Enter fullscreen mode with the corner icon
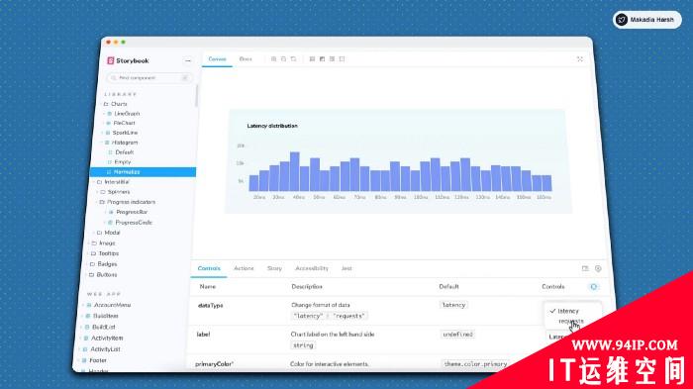This screenshot has height=389, width=693. (x=580, y=59)
